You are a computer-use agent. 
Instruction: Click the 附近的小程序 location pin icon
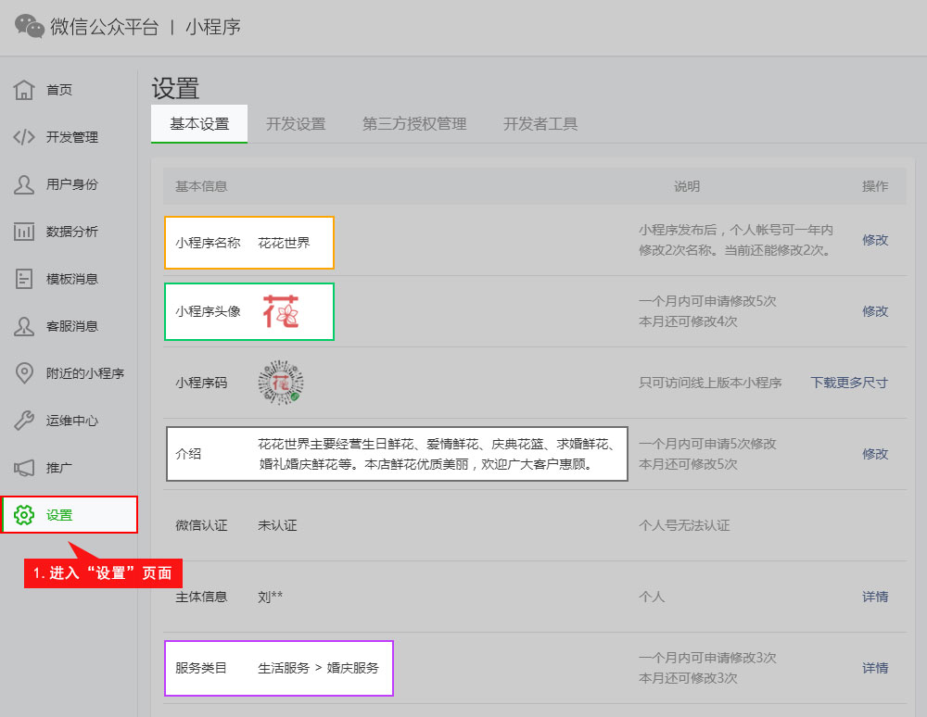(24, 373)
